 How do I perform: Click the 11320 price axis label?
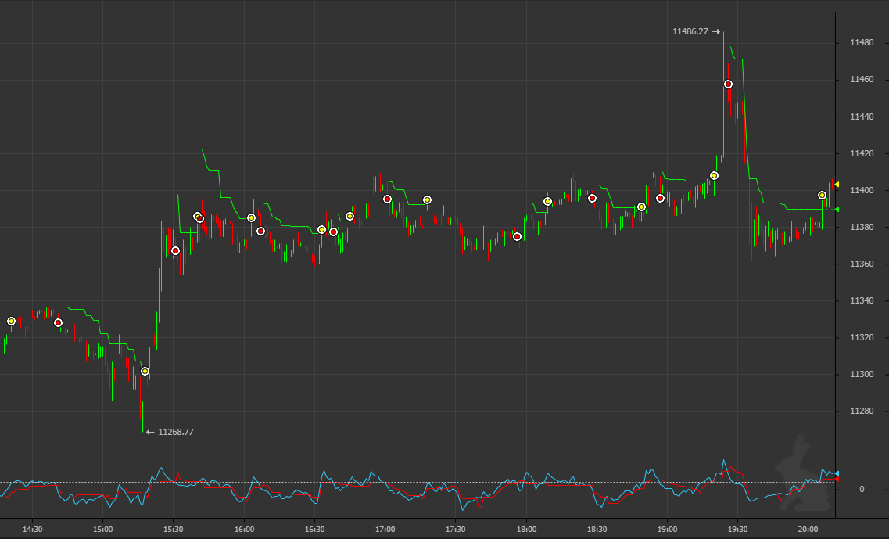[862, 338]
